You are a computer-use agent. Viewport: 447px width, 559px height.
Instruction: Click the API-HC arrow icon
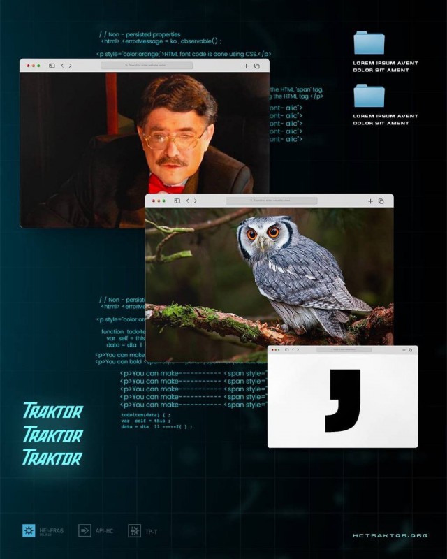(85, 530)
